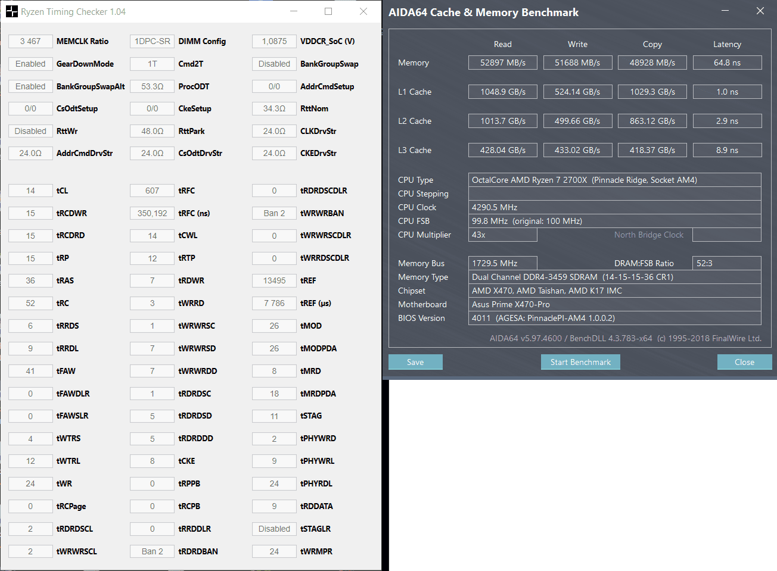Select the L3 Cache Copy 418.37 GB/s result

pos(652,150)
